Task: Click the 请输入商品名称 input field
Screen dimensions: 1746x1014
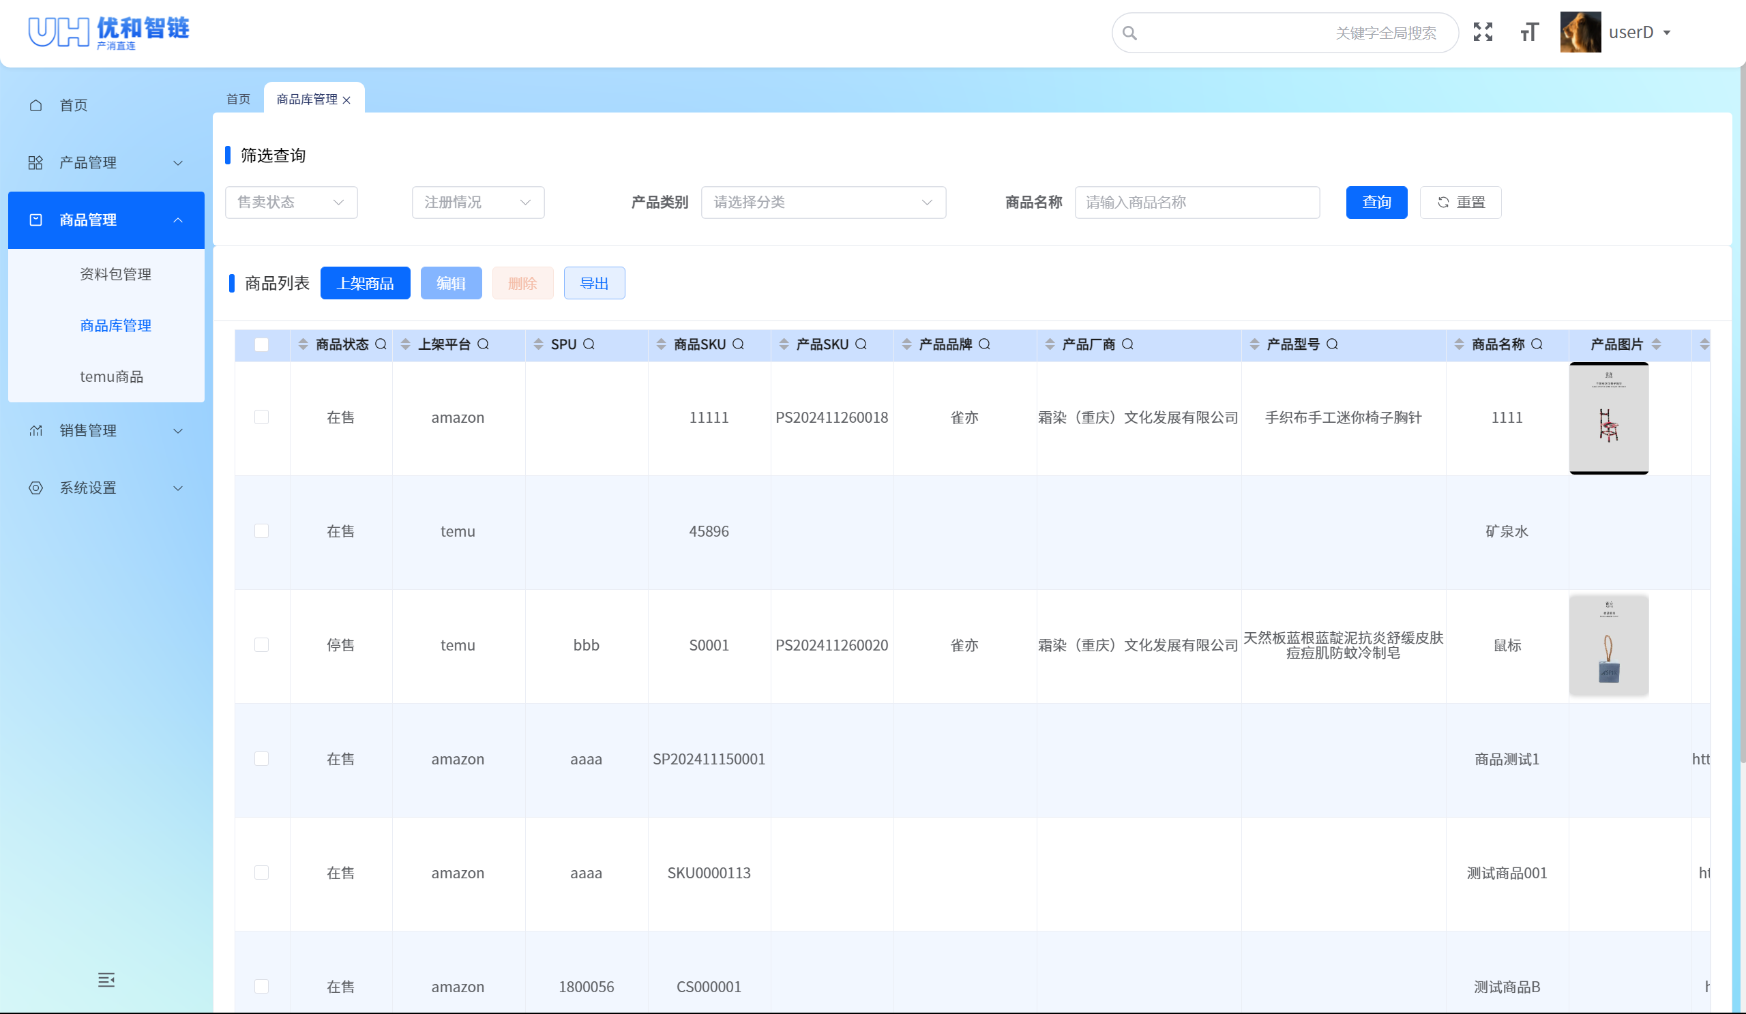Action: tap(1196, 203)
